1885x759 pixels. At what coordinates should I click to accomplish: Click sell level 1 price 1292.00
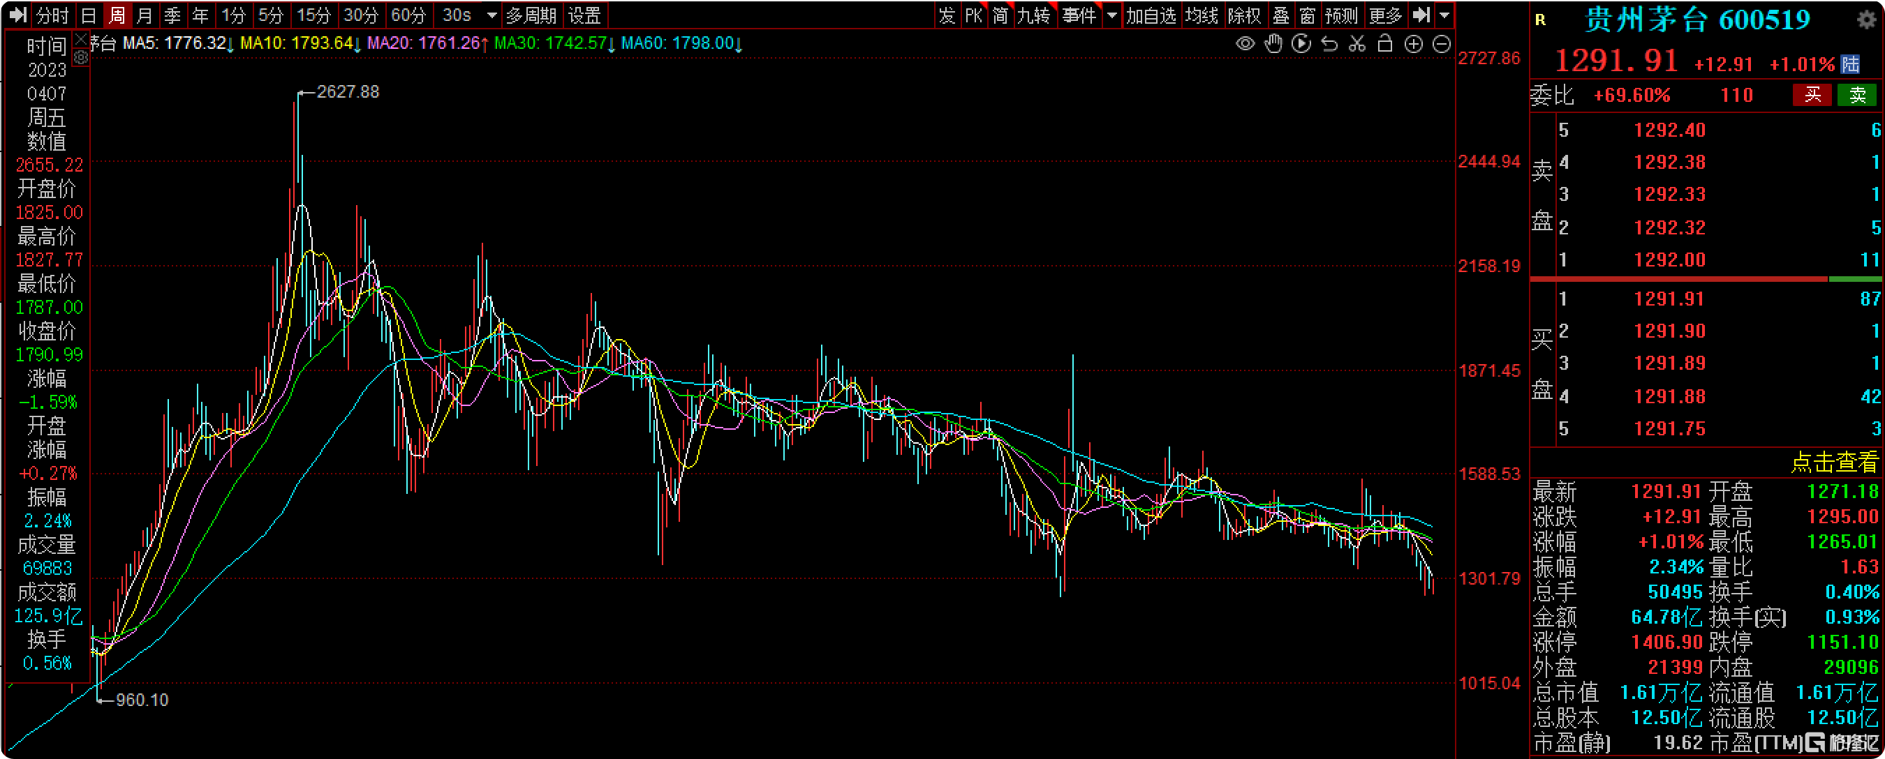[x=1669, y=260]
